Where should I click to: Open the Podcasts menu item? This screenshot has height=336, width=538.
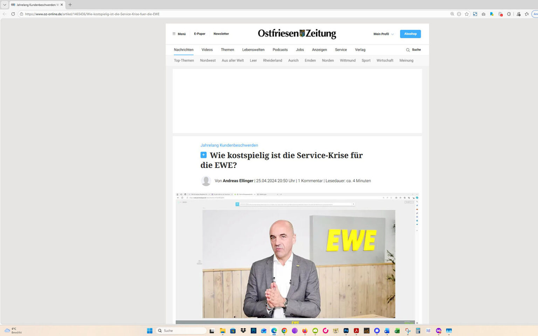click(x=280, y=50)
